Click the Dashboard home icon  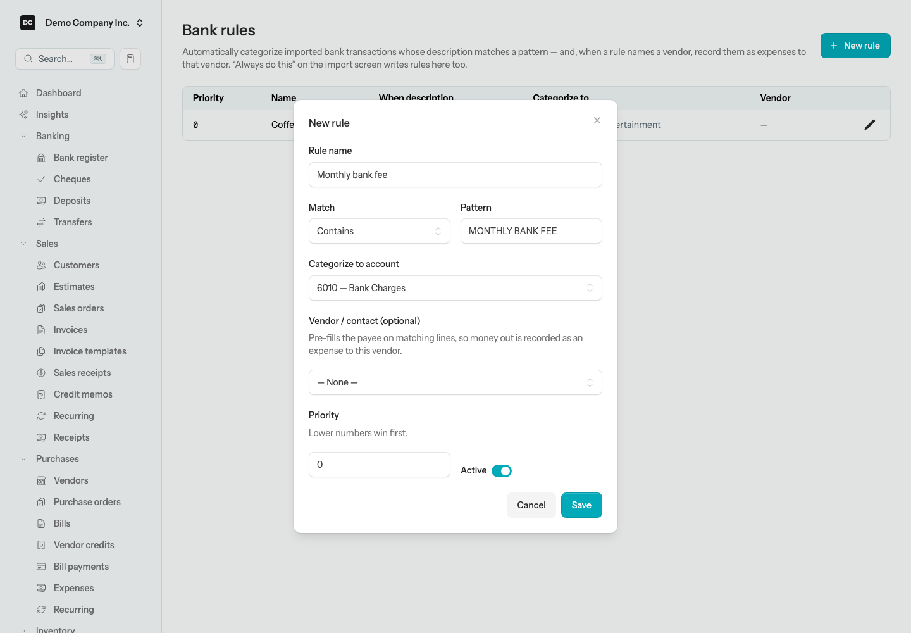(x=23, y=93)
